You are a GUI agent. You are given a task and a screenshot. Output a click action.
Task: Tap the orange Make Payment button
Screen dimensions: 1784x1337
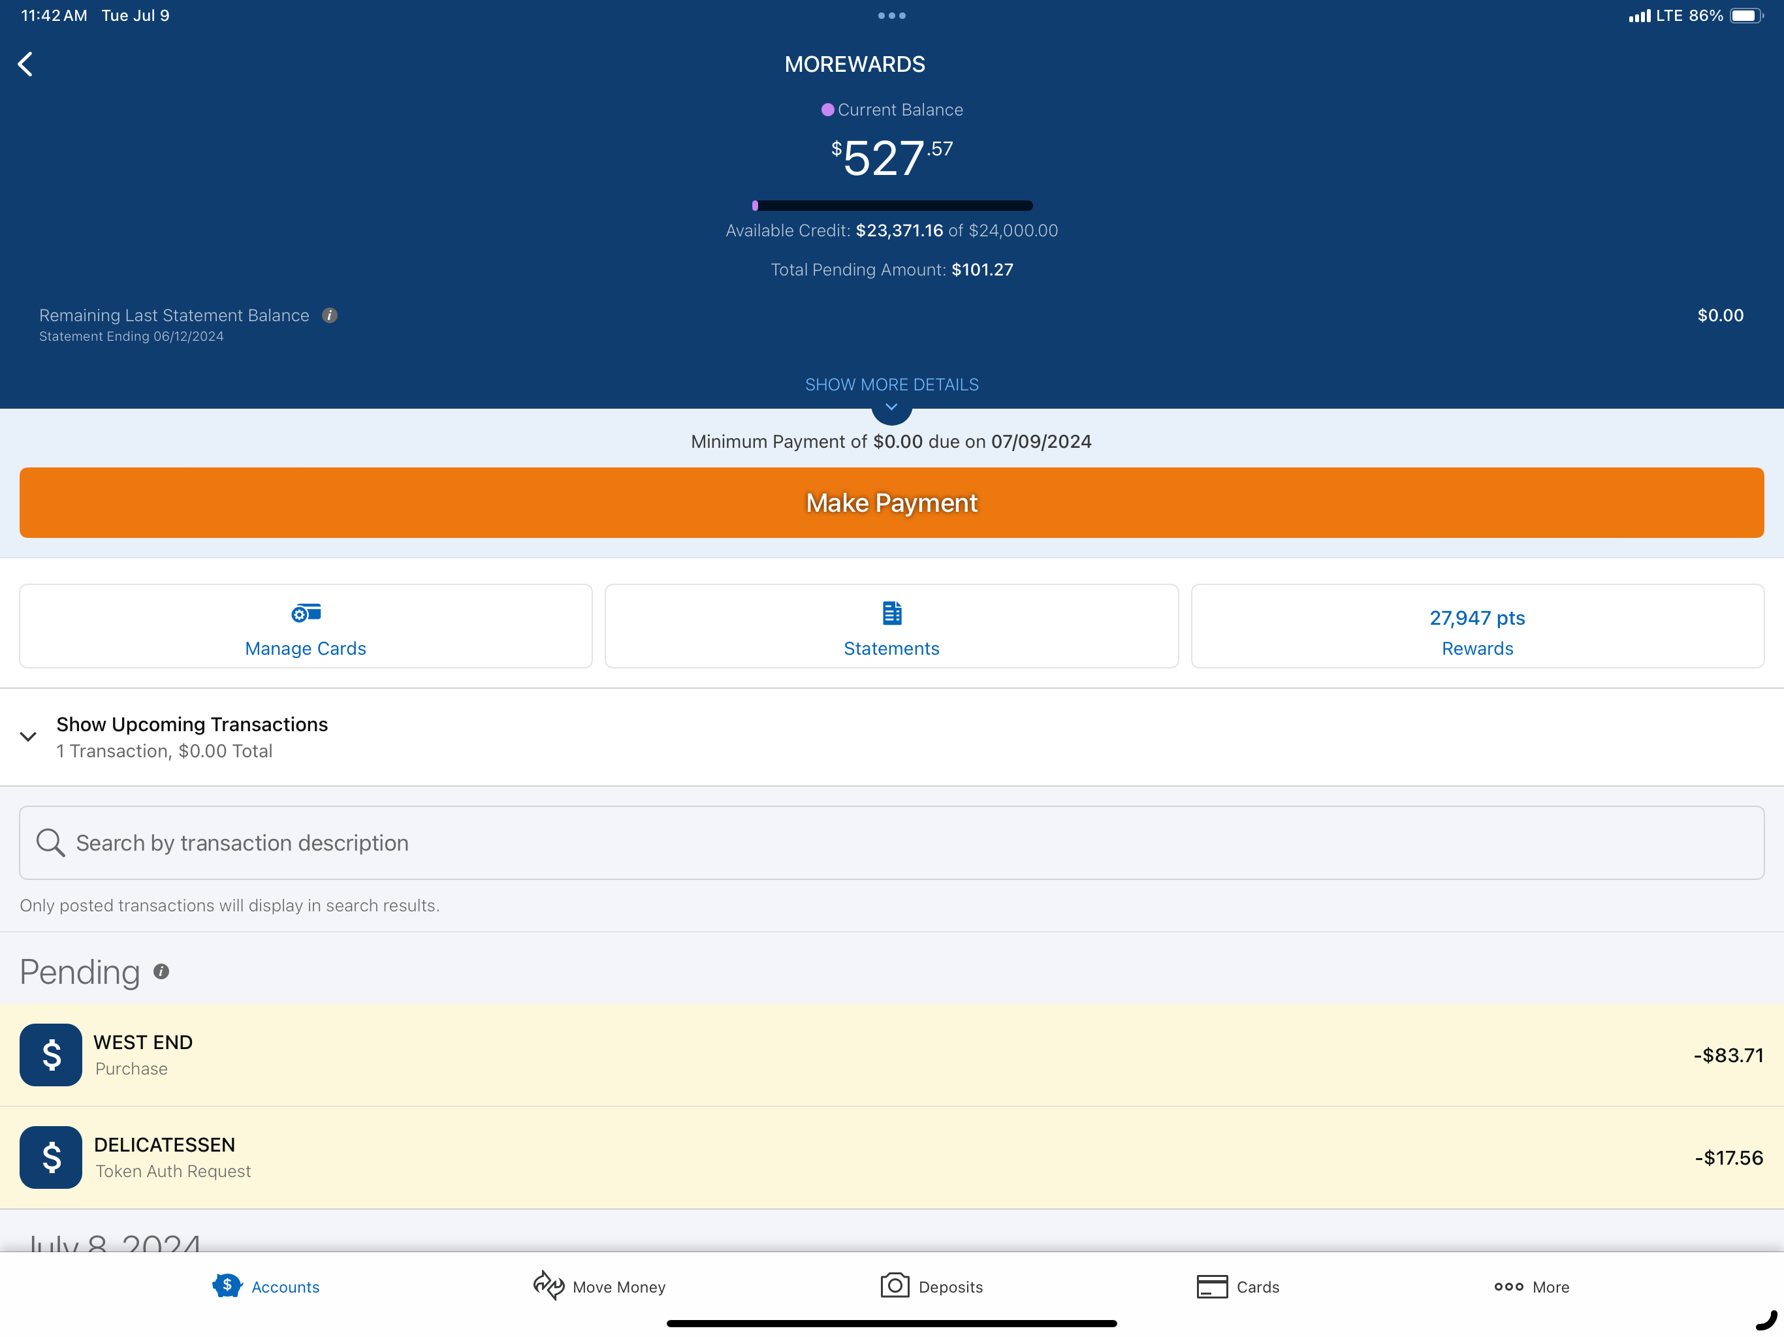tap(892, 503)
